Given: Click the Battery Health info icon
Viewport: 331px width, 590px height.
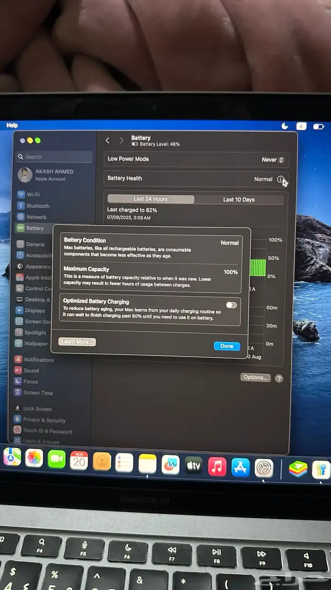Looking at the screenshot, I should (x=280, y=180).
